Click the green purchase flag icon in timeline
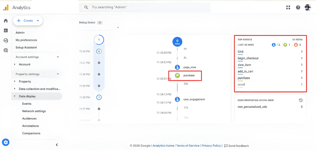 click(177, 75)
